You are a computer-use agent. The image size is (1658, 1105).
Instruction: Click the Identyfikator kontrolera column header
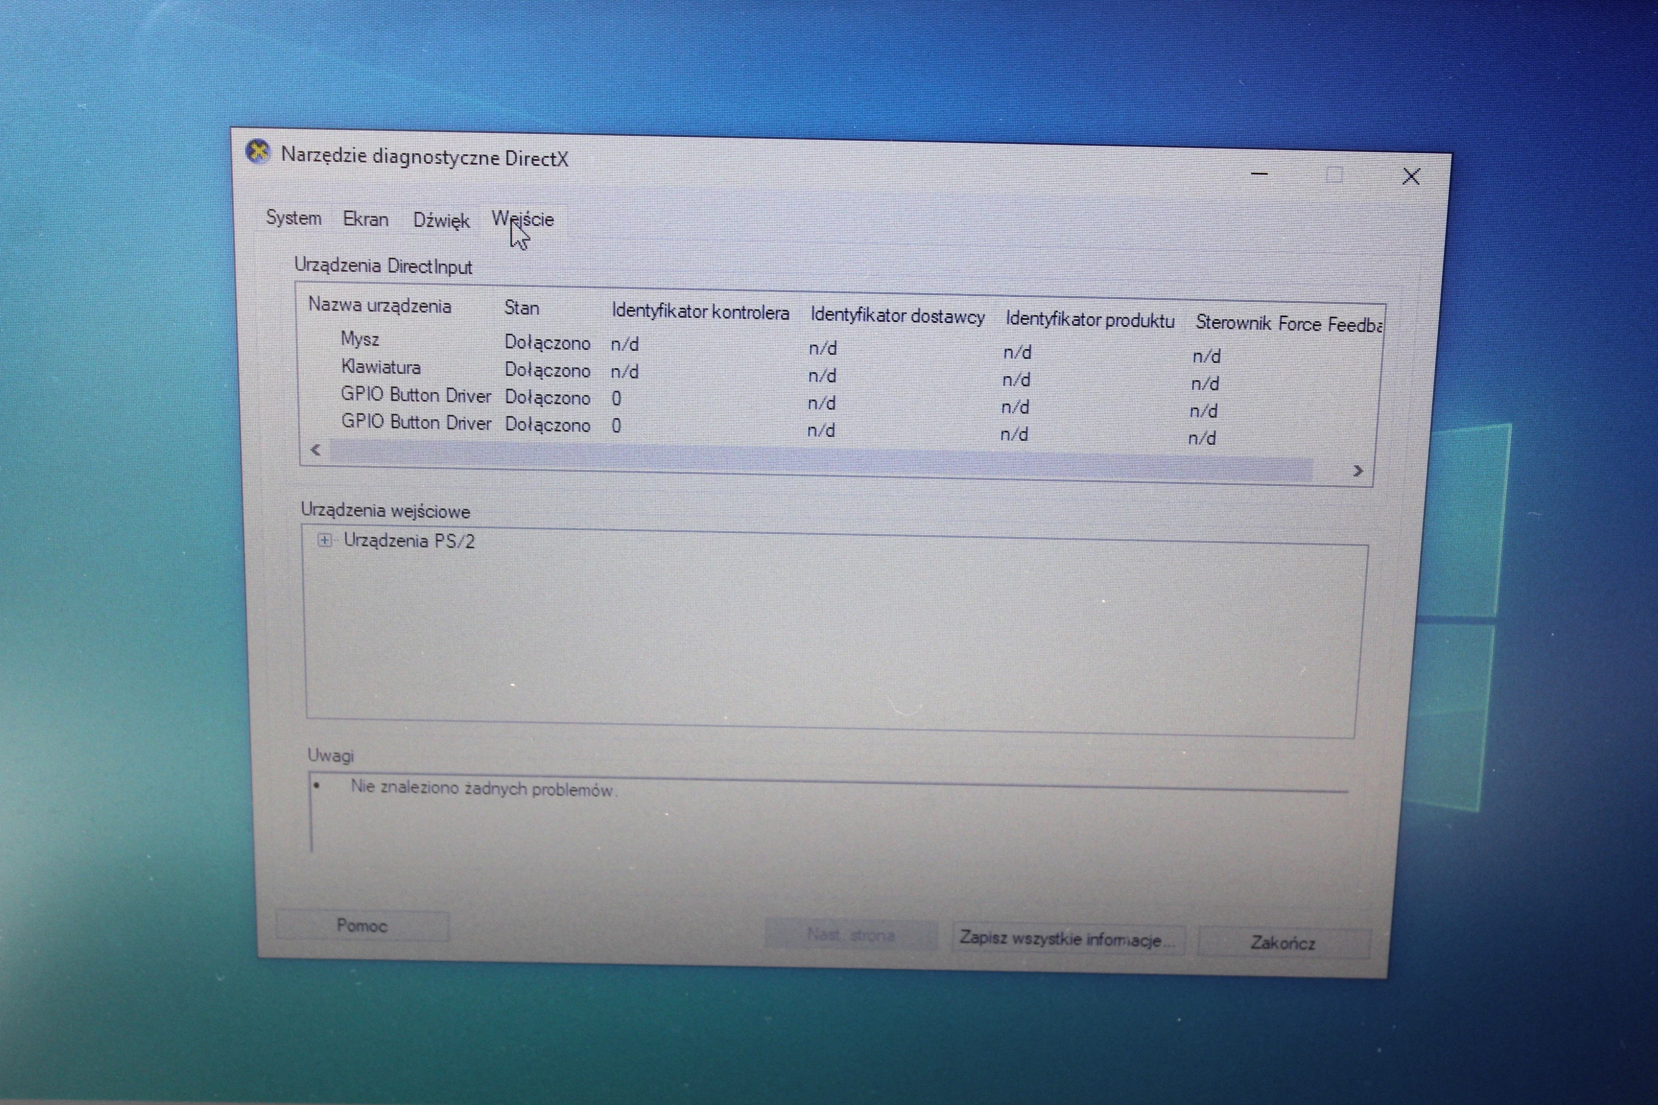click(700, 311)
